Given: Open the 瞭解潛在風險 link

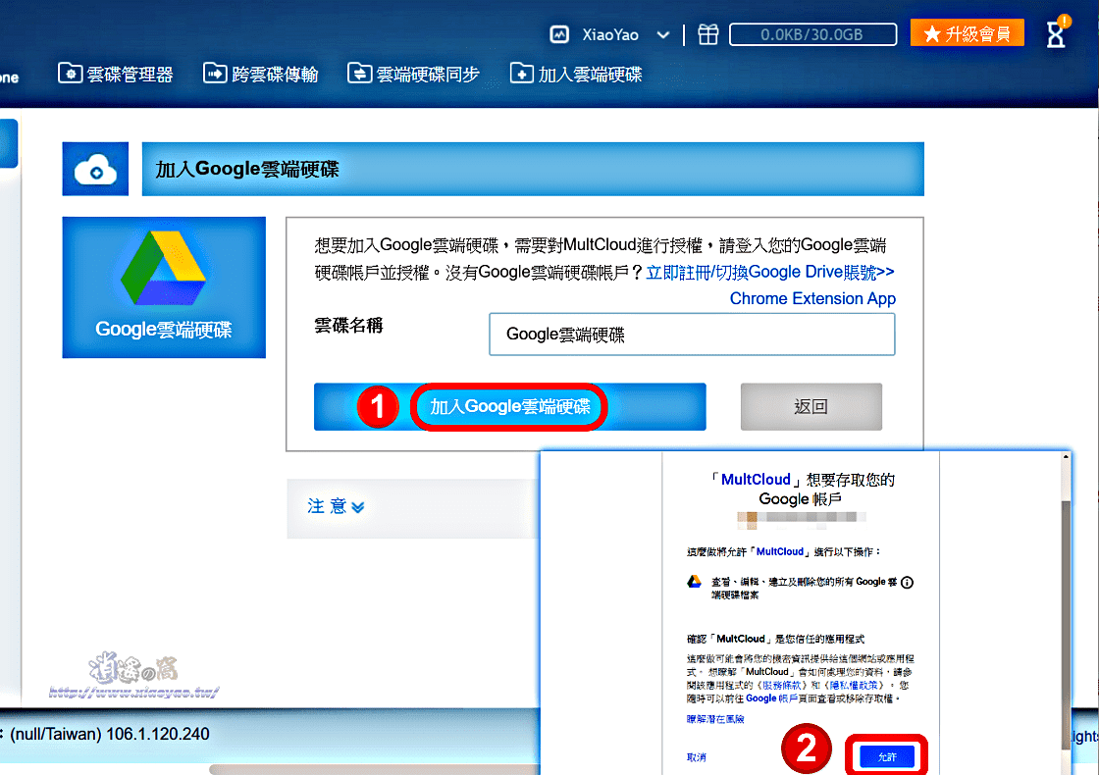Looking at the screenshot, I should (x=715, y=719).
